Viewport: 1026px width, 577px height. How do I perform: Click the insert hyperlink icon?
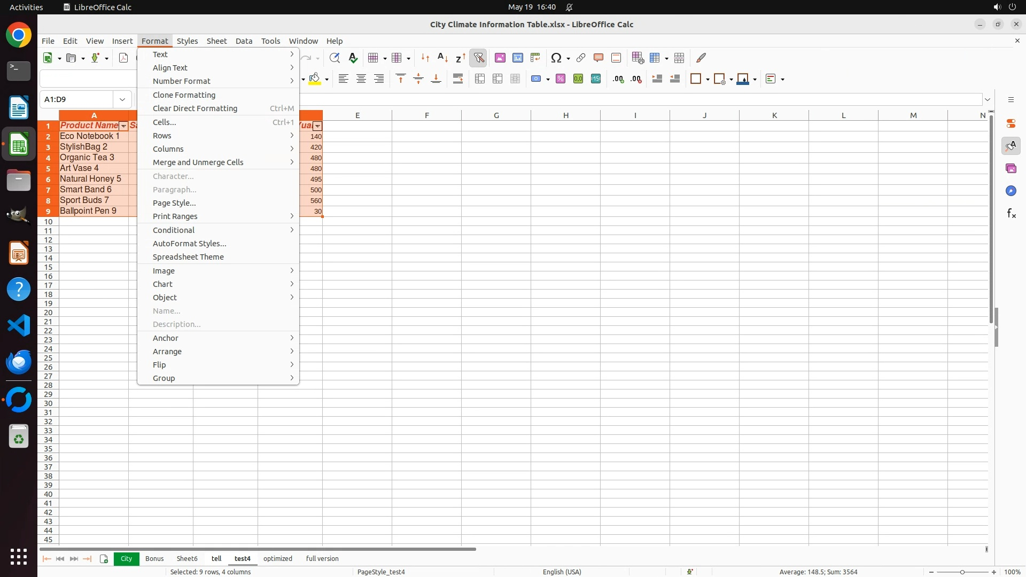tap(581, 58)
